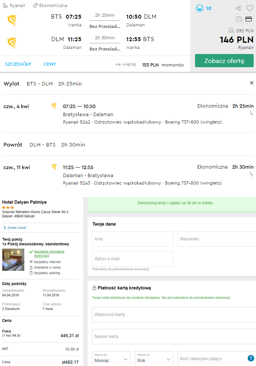Click the hotel room thumbnail photo
256x366 pixels.
[13, 260]
